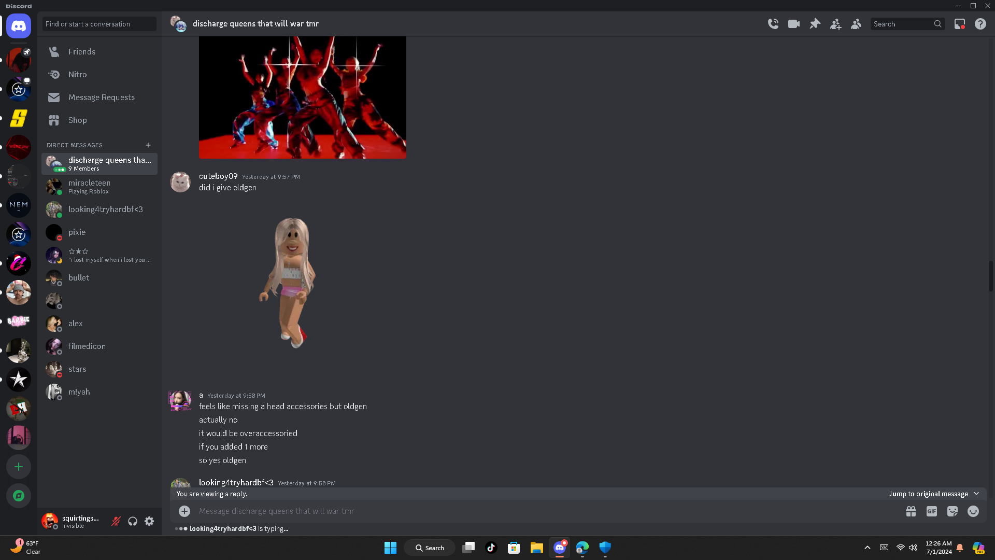The height and width of the screenshot is (560, 995).
Task: Open DM with alex
Action: coord(99,324)
